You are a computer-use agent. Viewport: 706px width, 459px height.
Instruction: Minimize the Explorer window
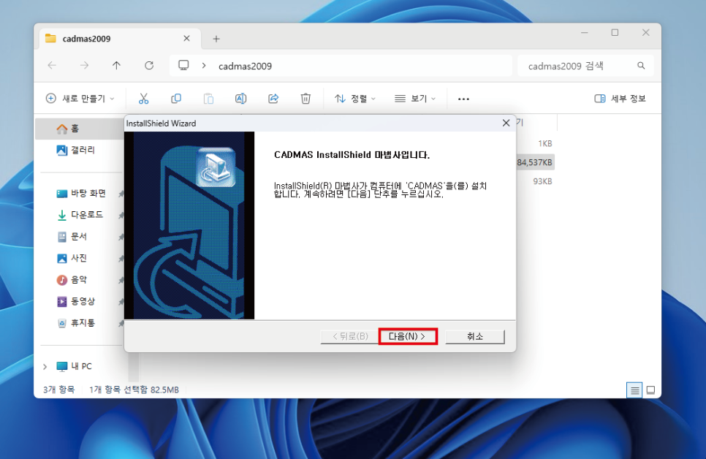585,33
